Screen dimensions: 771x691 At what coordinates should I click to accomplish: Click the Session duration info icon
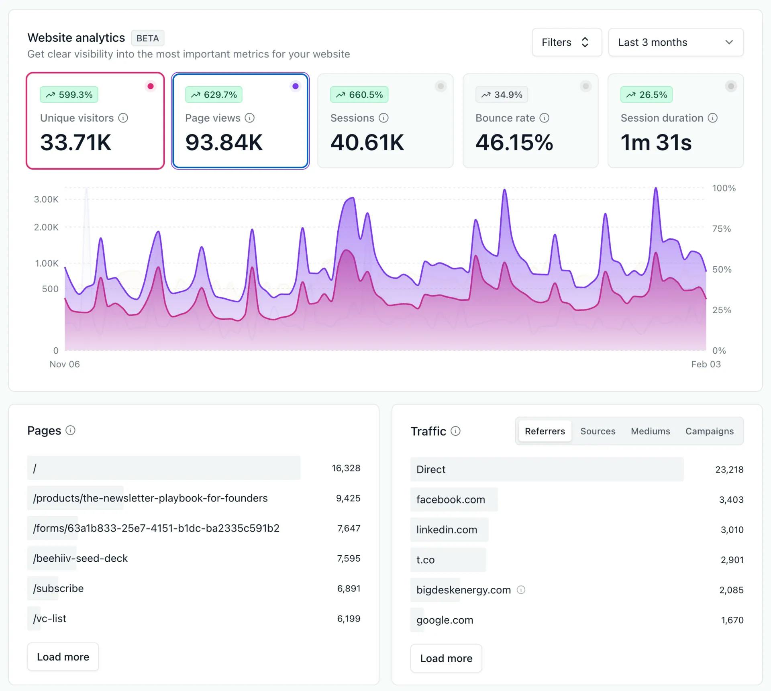coord(712,118)
